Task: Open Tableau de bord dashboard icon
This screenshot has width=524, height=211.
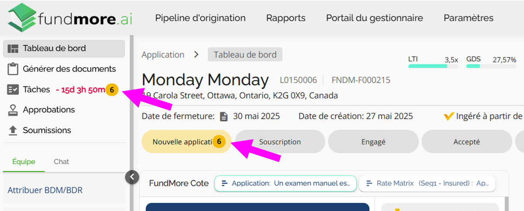Action: (13, 48)
